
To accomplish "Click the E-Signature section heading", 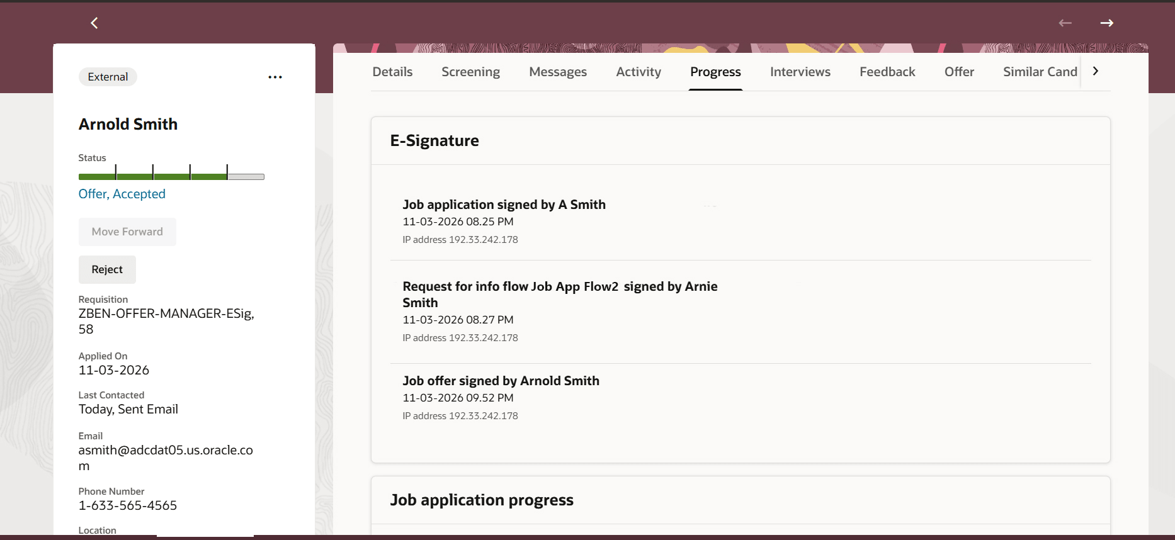I will coord(434,140).
